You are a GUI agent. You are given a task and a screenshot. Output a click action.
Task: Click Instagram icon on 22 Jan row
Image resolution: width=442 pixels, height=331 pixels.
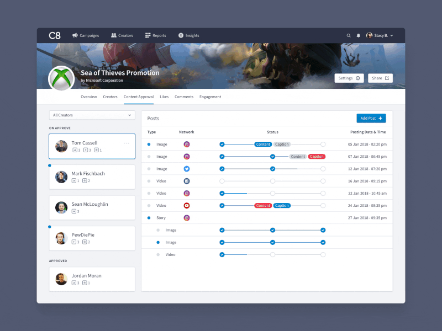[187, 194]
